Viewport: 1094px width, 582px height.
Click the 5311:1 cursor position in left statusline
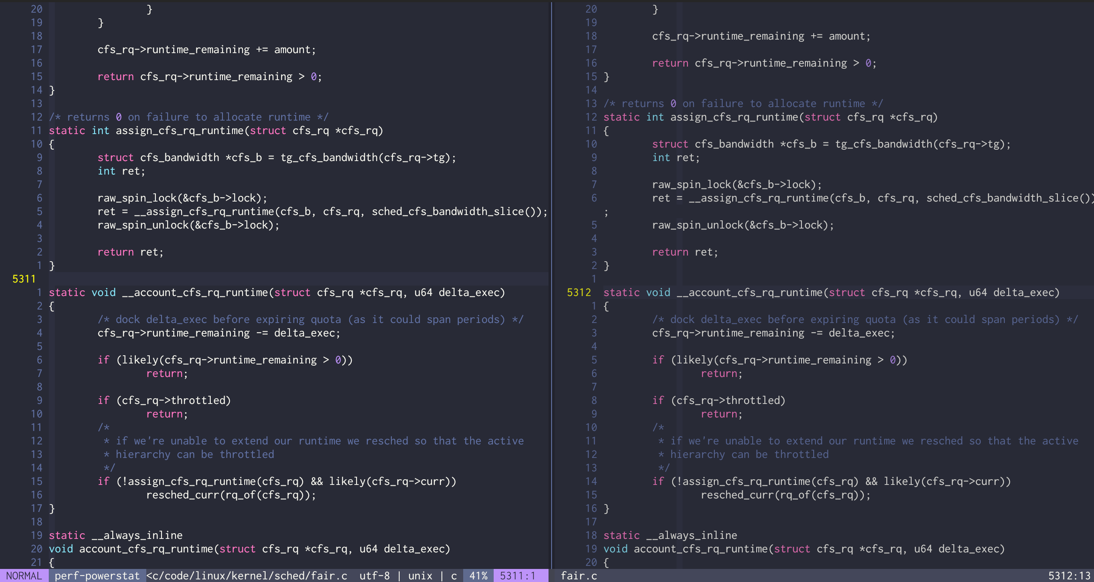517,575
